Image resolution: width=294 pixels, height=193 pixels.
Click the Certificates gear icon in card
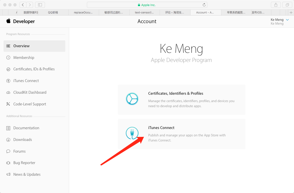click(x=132, y=99)
